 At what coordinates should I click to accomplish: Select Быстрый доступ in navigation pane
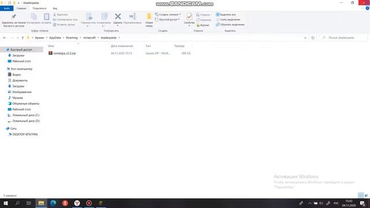(x=21, y=50)
